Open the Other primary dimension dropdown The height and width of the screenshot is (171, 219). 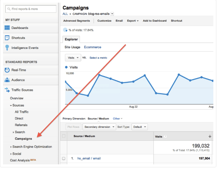point(117,118)
